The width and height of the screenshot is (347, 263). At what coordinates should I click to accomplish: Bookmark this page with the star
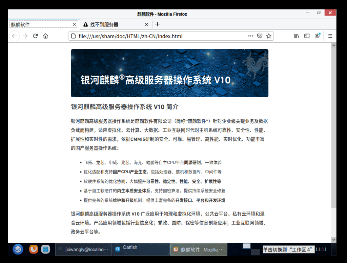click(269, 36)
